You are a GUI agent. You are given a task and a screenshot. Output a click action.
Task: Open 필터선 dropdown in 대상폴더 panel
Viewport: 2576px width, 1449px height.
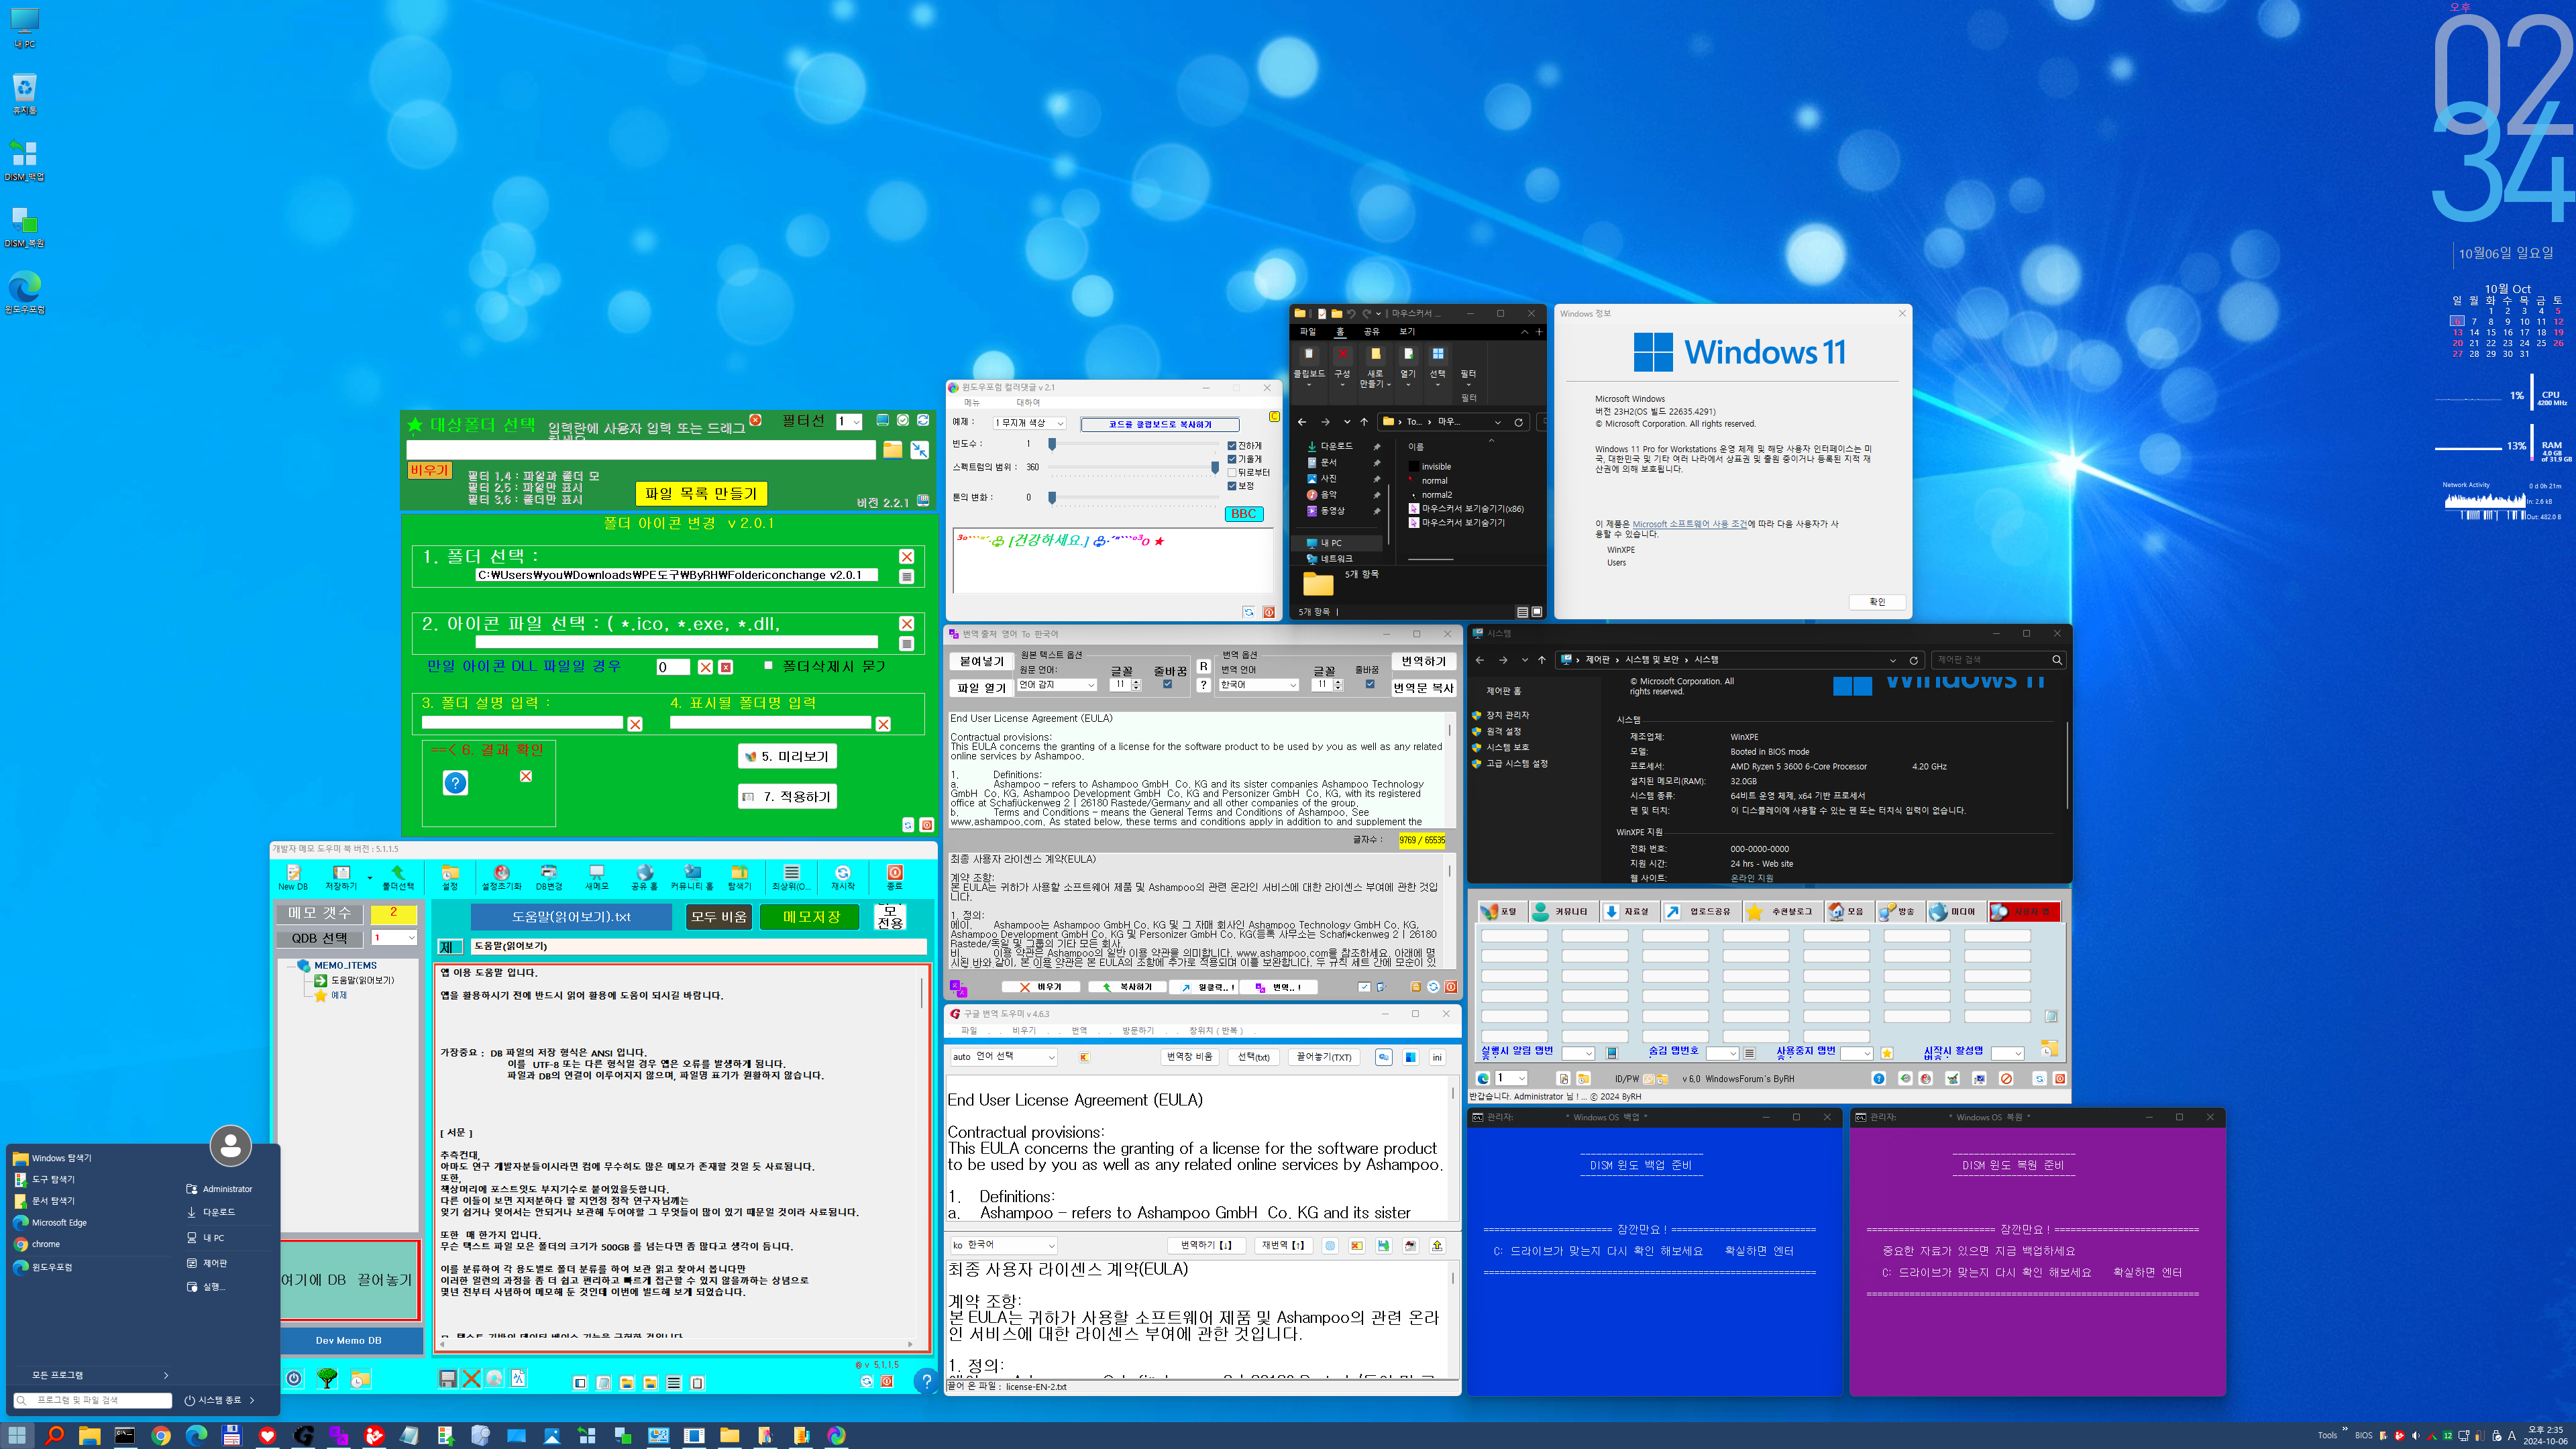[850, 422]
